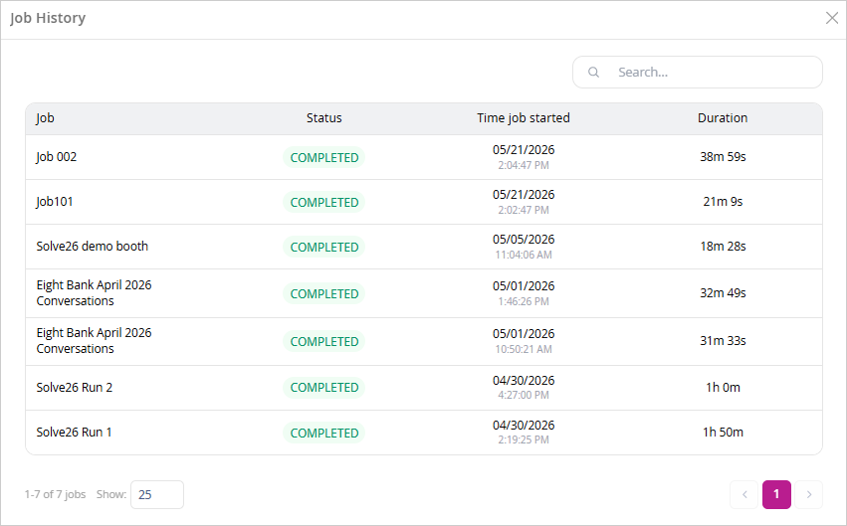Select Solve26 demo booth job

point(424,247)
